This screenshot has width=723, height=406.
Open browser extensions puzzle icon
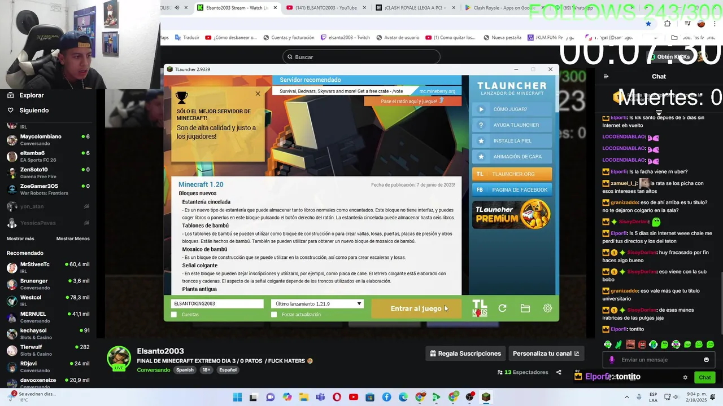click(668, 24)
